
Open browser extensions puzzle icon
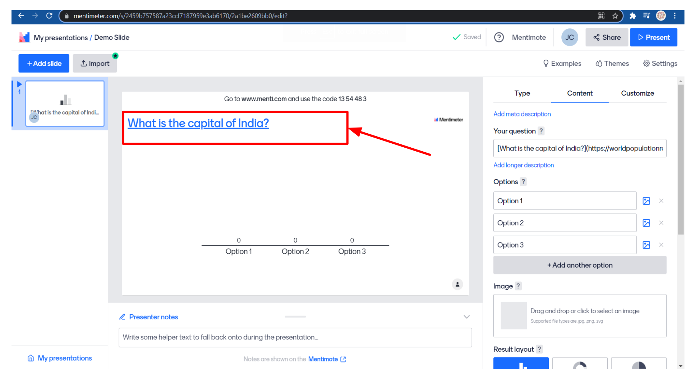click(632, 16)
